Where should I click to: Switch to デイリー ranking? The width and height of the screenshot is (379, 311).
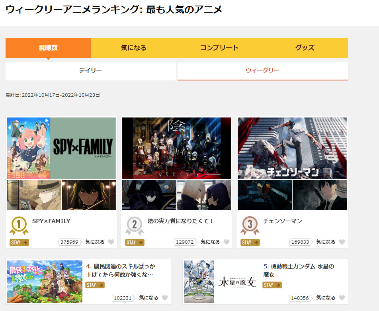tap(91, 70)
